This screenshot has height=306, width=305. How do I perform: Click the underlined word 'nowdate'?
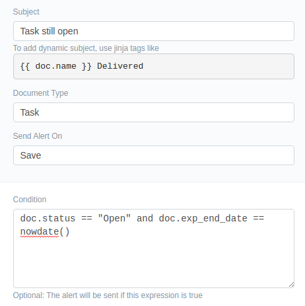coord(40,232)
